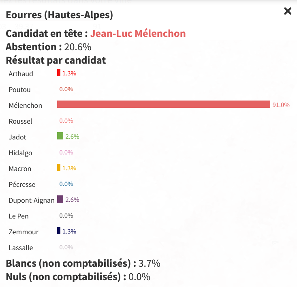Click the Abstention 20.6% figure
This screenshot has height=287, width=297.
point(78,47)
